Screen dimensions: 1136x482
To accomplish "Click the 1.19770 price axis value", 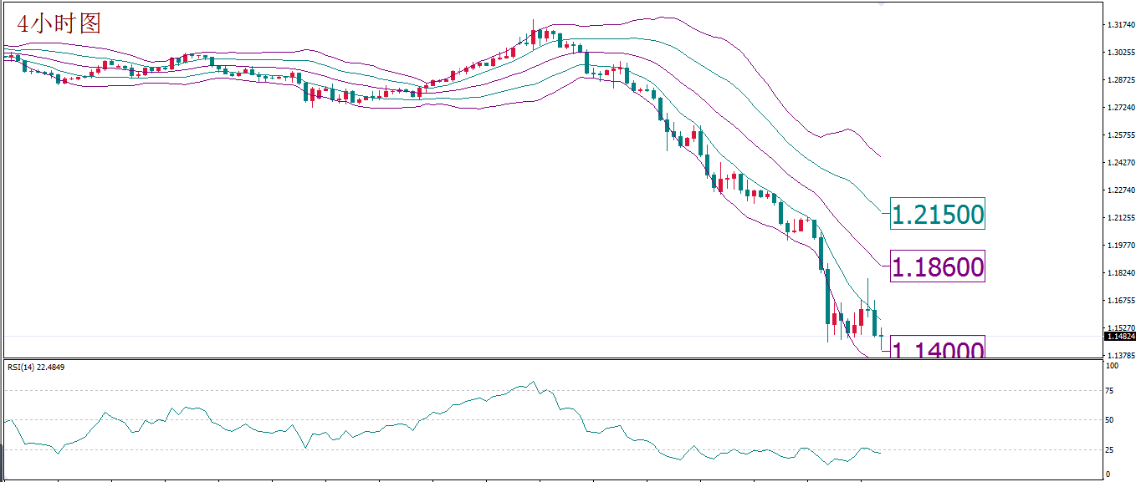I will 1120,246.
